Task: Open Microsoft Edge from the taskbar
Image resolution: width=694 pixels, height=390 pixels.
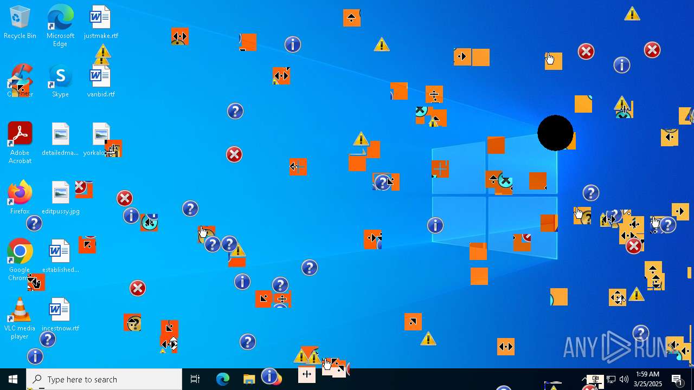Action: click(223, 379)
